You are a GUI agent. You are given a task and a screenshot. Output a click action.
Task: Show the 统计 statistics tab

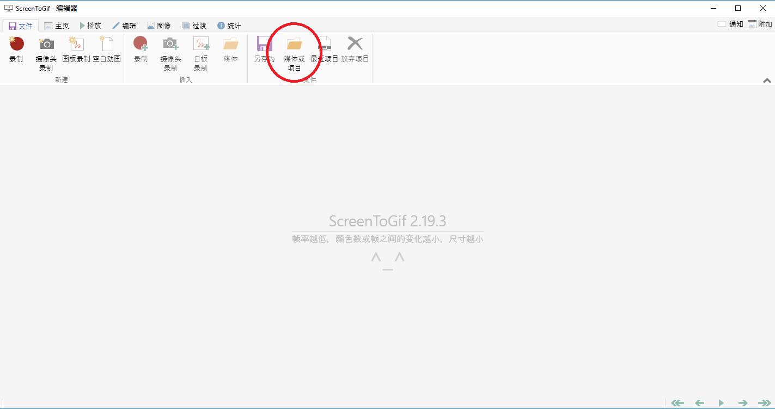point(229,26)
